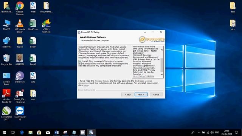Screen dimensions: 242x136
Task: Select the VLC media player icon
Action: pyautogui.click(x=20, y=26)
